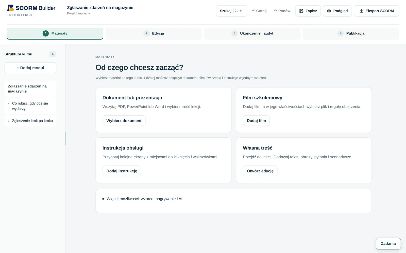
Task: Click the step number 2 badge on Edycja
Action: point(146,33)
